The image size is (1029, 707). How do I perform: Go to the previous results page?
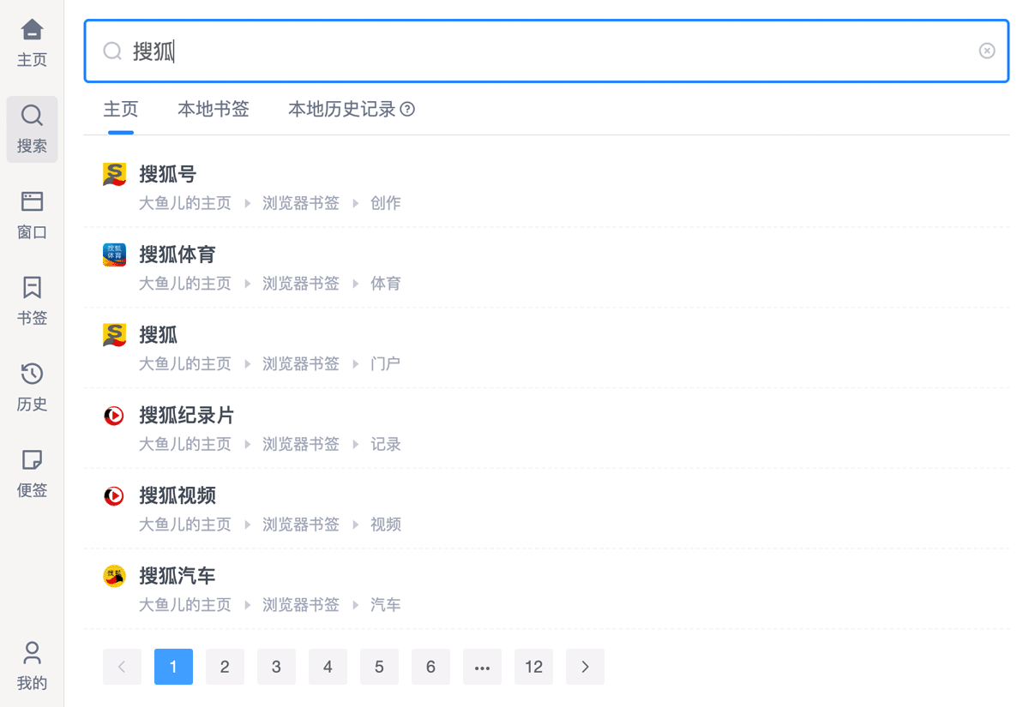point(122,667)
